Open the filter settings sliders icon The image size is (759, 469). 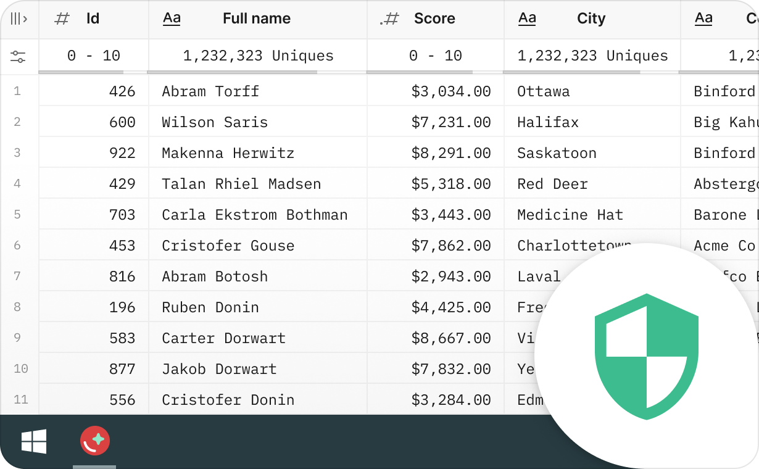19,56
